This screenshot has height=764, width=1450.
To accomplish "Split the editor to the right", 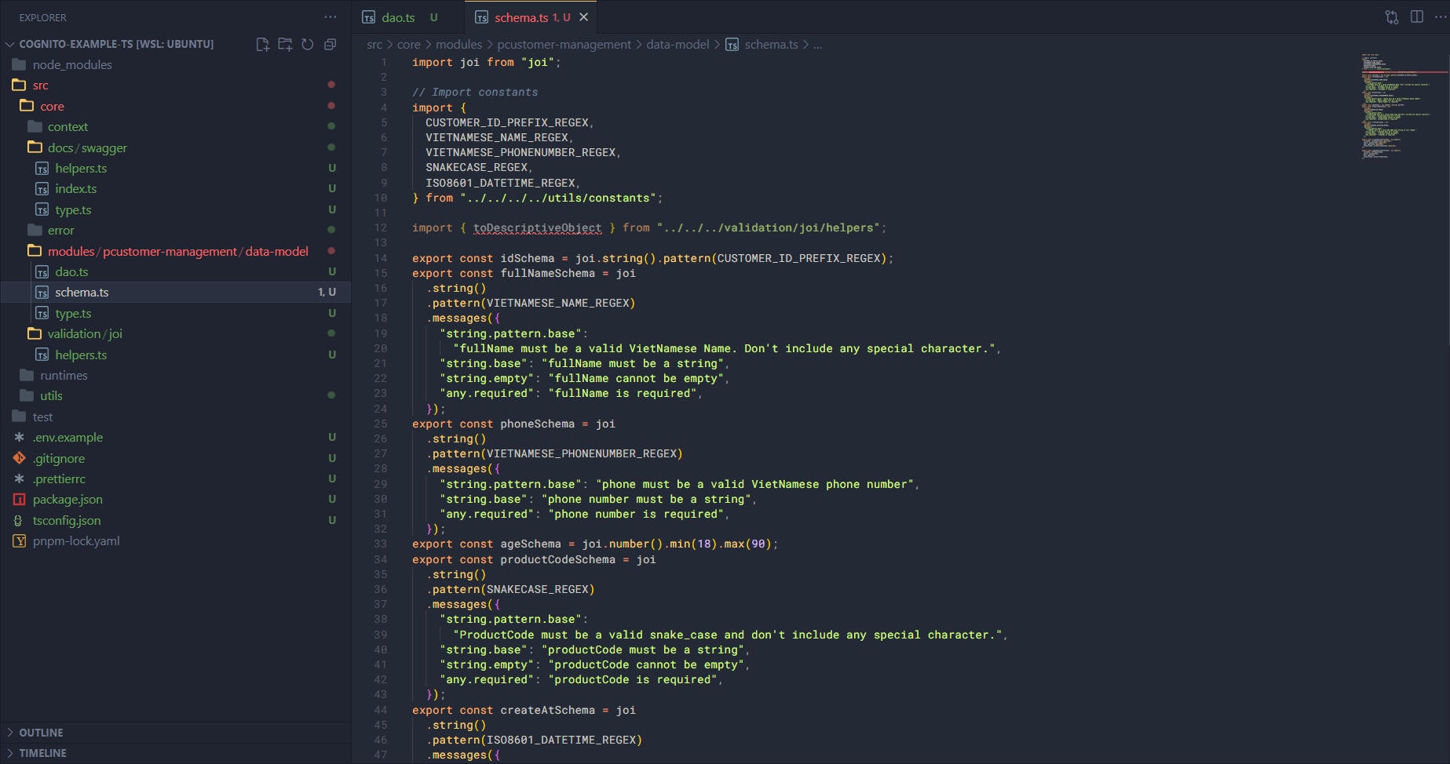I will pos(1417,17).
